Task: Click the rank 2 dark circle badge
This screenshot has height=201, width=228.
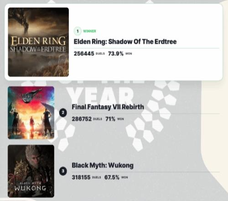Action: click(x=63, y=113)
